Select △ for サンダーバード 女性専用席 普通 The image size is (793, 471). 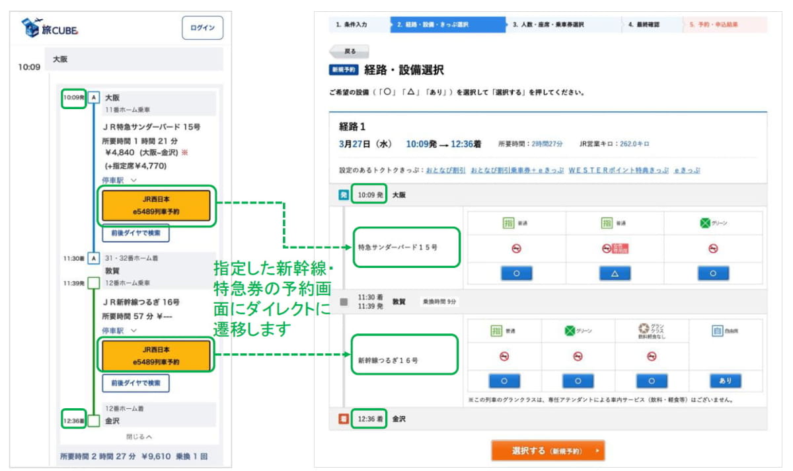[x=615, y=273]
